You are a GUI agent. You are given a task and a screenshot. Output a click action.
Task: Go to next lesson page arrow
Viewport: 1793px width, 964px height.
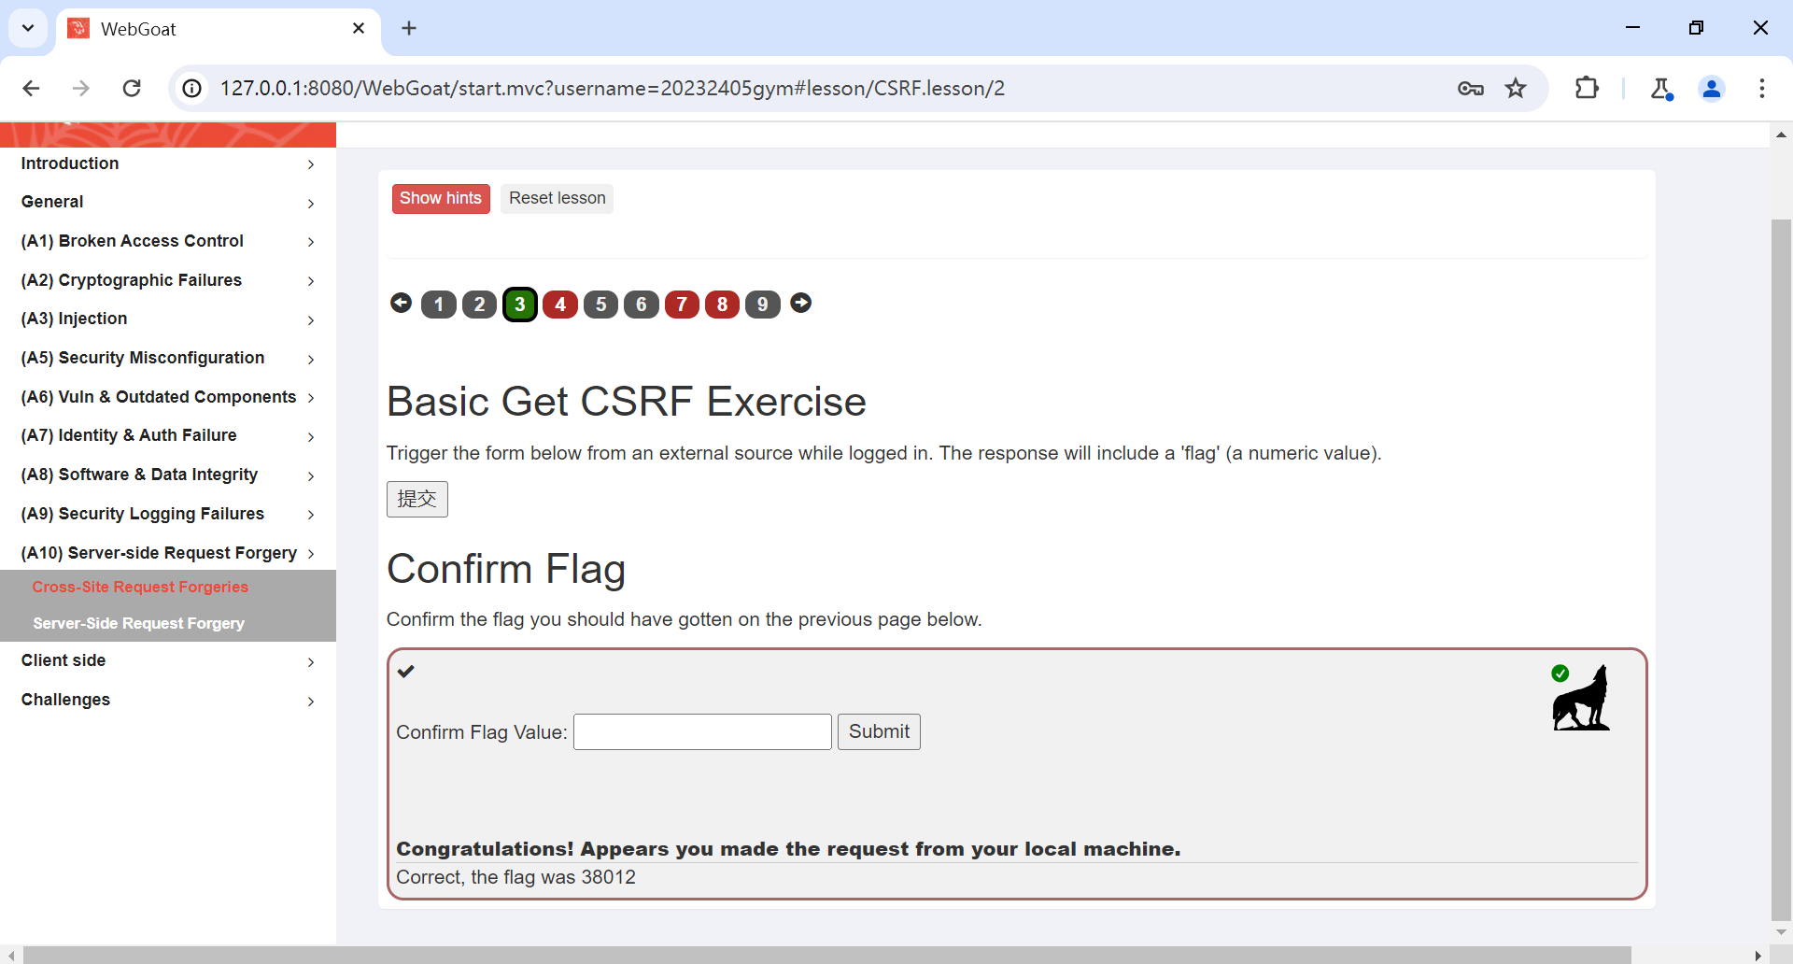click(801, 303)
